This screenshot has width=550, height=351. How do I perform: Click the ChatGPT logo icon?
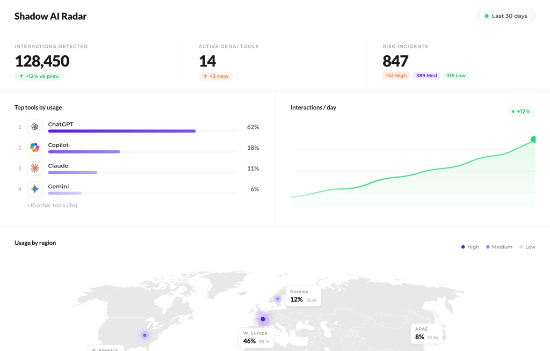(35, 127)
